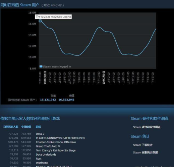Click Warframe current players 74,639

(x=14, y=163)
